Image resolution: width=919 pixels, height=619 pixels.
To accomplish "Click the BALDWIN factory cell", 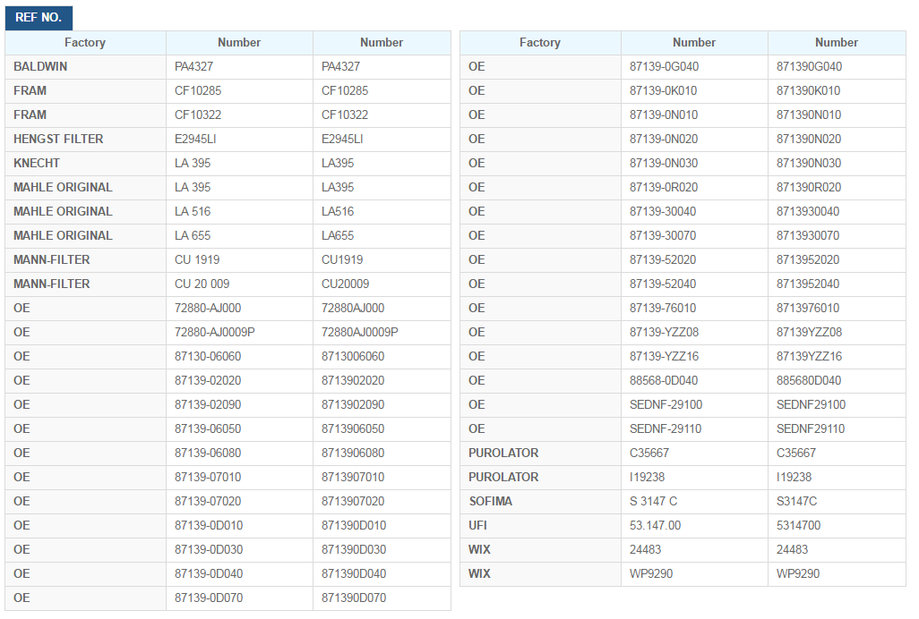I will pos(86,67).
